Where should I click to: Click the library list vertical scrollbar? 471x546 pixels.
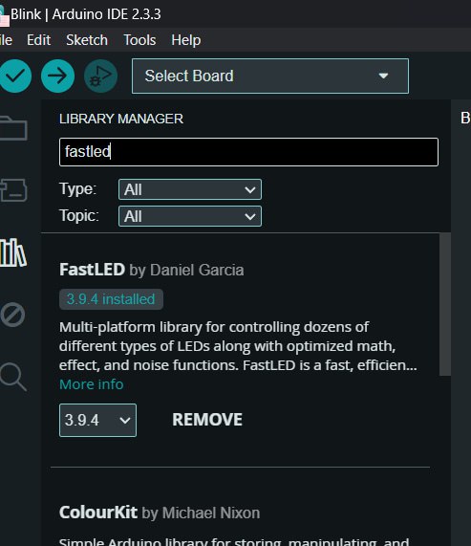(x=445, y=304)
